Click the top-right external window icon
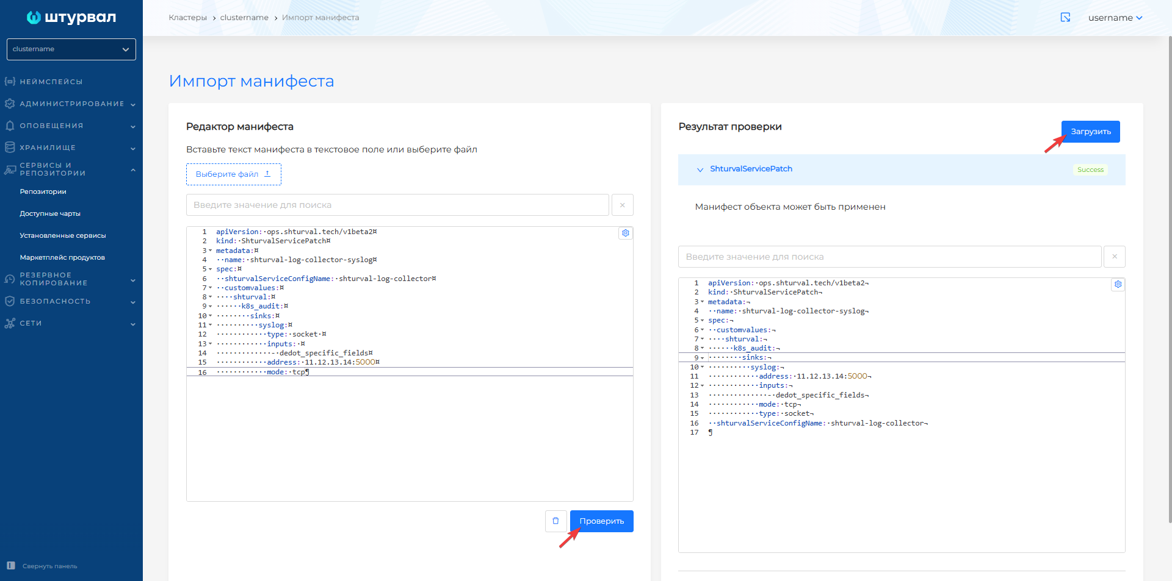 (1065, 18)
